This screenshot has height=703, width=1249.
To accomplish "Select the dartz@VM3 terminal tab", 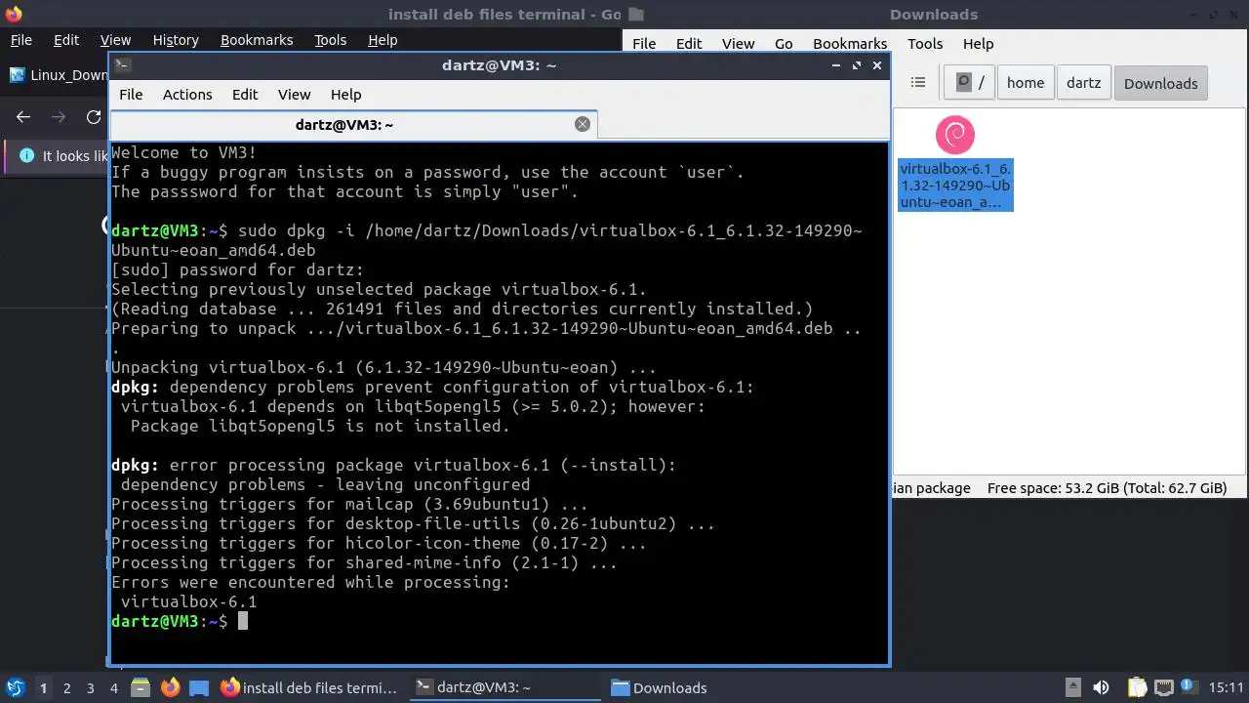I will click(352, 125).
